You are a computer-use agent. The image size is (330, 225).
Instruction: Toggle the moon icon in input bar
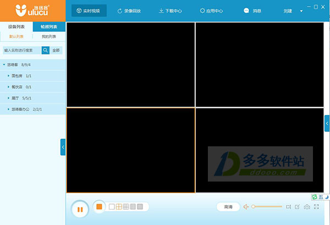tap(327, 197)
